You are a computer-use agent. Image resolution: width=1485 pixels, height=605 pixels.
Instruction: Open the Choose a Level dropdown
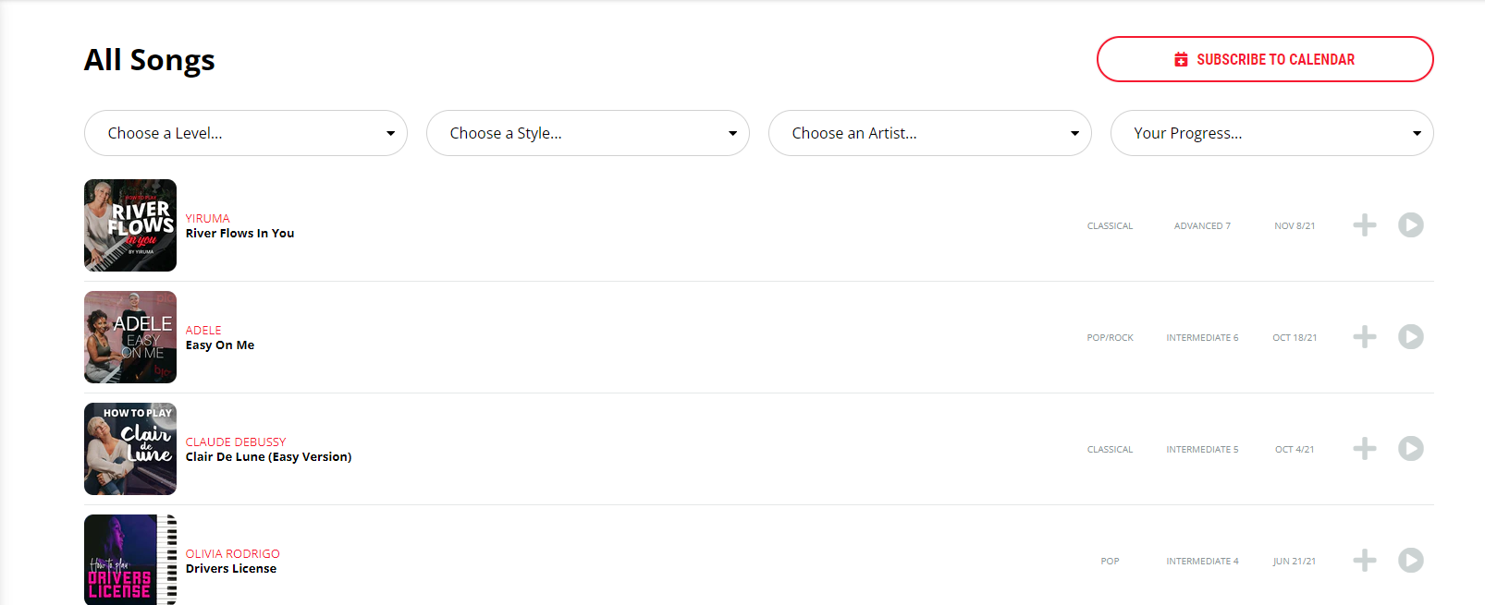point(245,133)
